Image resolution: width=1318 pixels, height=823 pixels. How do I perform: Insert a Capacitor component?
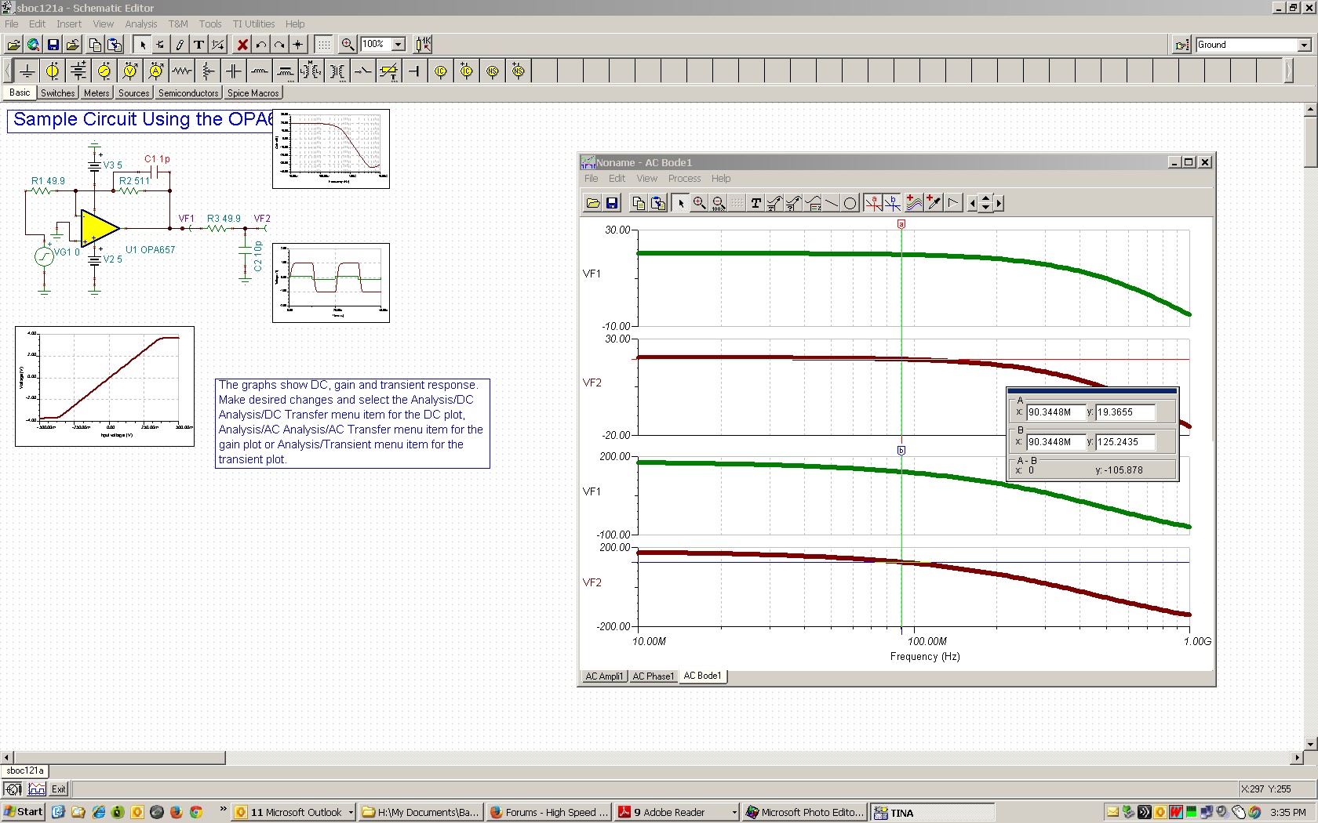[234, 71]
